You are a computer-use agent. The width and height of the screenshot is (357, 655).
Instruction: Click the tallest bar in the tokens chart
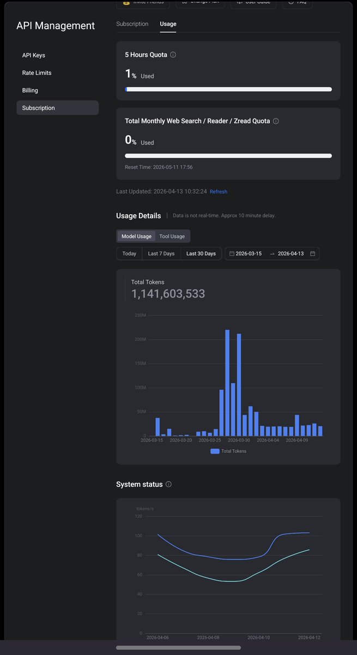[227, 383]
